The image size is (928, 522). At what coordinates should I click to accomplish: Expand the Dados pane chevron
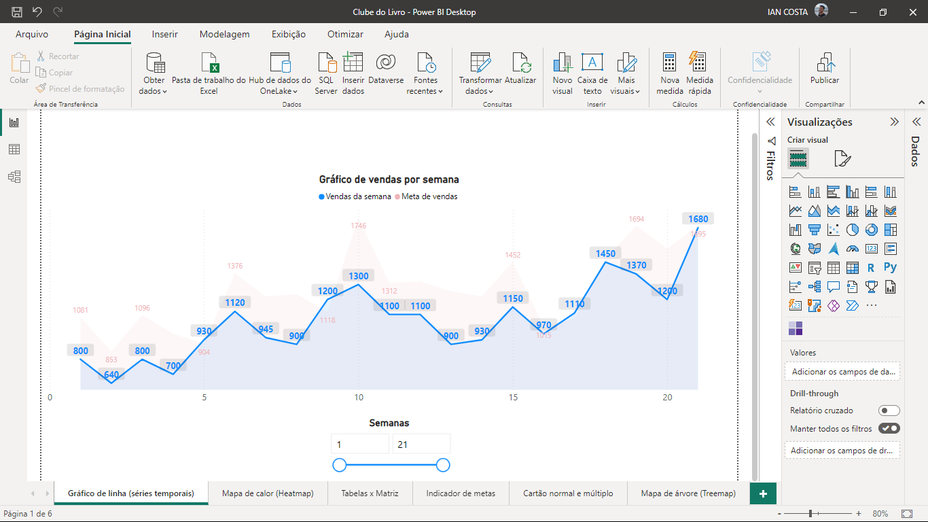pos(916,122)
